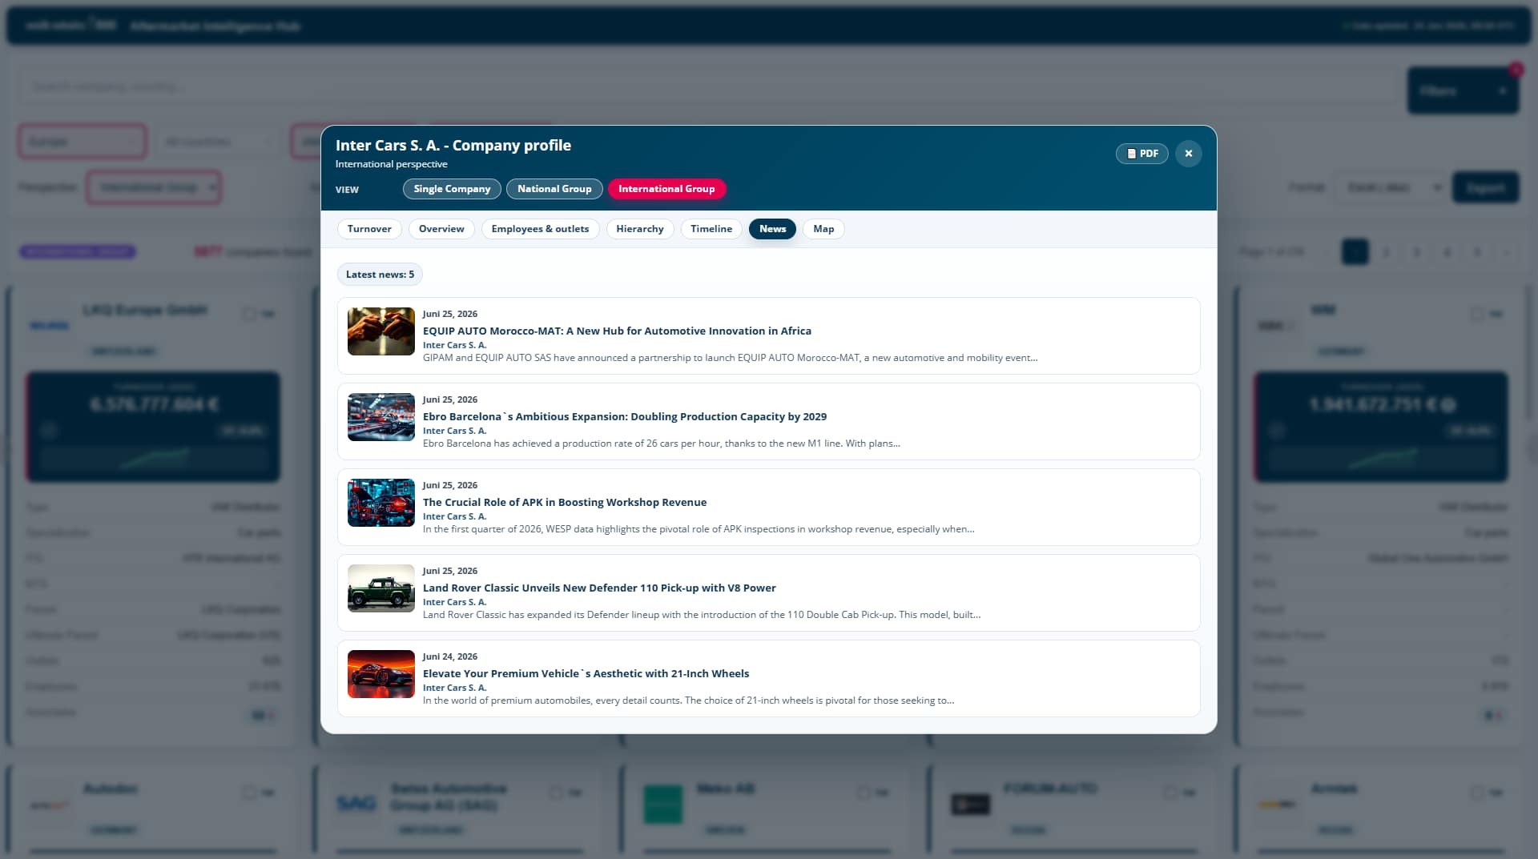Go to Employees & outlets tab
The height and width of the screenshot is (859, 1538).
point(540,229)
